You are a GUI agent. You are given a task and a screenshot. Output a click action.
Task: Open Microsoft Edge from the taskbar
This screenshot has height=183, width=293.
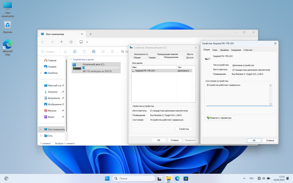pyautogui.click(x=177, y=178)
